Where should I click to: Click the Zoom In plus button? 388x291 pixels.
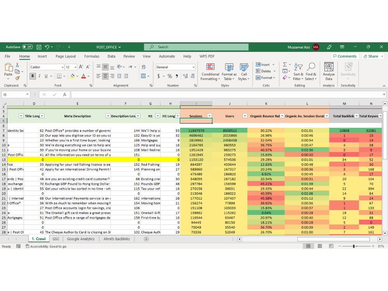tap(373, 246)
